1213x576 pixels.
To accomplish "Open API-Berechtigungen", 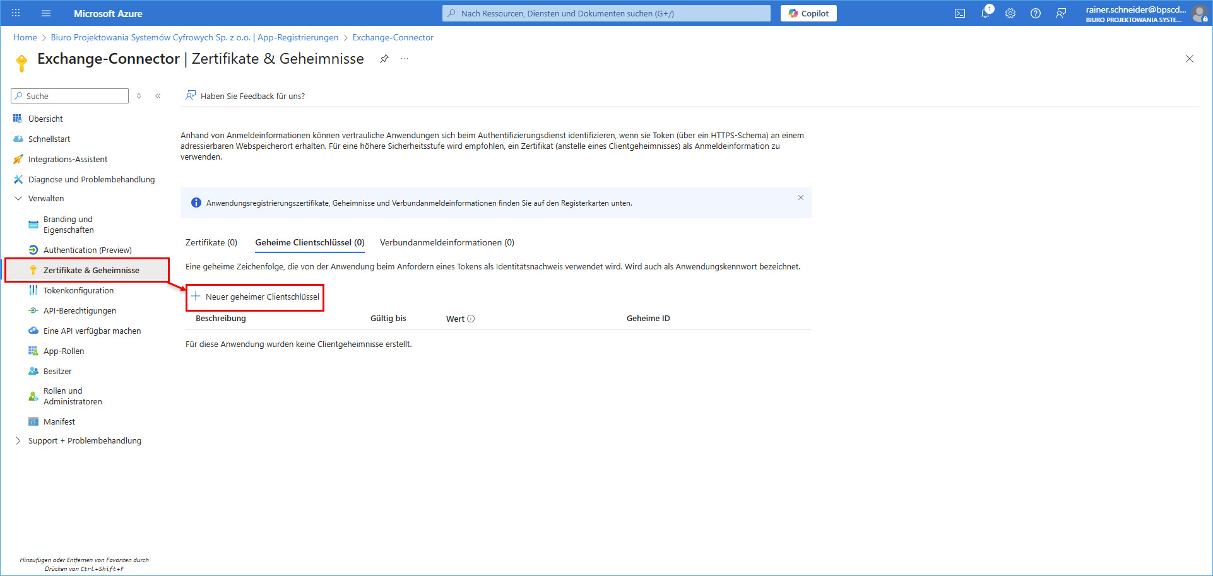I will click(x=80, y=310).
